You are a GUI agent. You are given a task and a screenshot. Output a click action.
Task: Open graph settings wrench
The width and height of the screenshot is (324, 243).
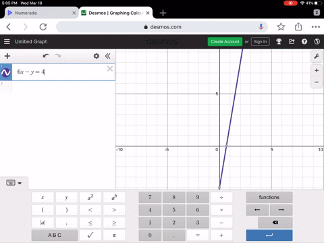pos(317,56)
